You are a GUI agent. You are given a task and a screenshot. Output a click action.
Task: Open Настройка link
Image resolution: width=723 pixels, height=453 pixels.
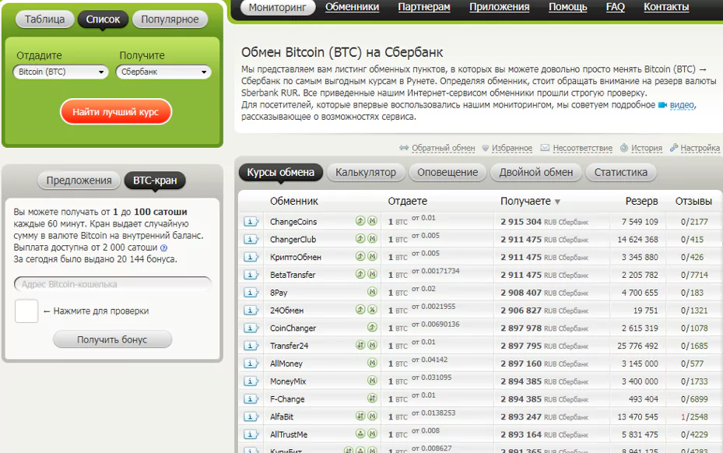(700, 148)
